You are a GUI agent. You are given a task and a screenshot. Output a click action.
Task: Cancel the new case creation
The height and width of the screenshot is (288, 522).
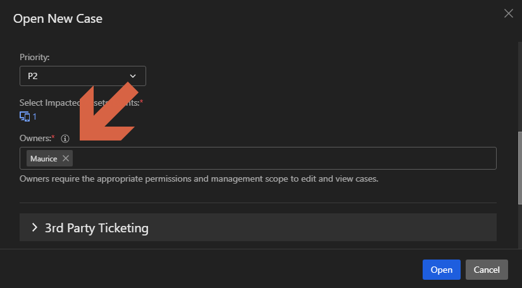[487, 270]
